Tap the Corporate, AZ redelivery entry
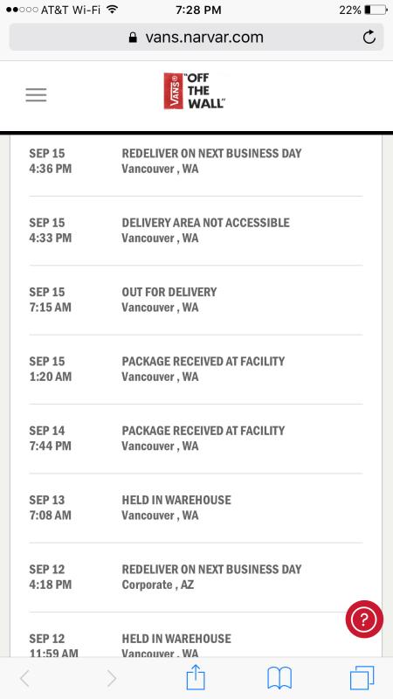This screenshot has height=699, width=393. [196, 578]
